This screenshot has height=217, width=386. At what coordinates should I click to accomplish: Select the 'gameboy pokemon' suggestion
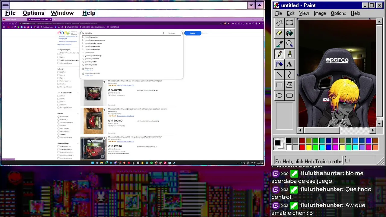[x=92, y=49]
